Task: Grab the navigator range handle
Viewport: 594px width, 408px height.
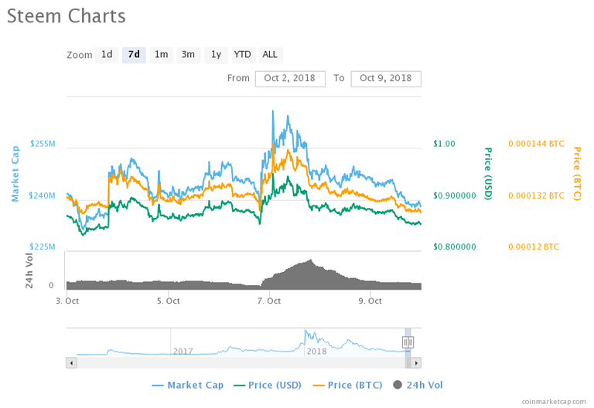Action: click(x=408, y=342)
